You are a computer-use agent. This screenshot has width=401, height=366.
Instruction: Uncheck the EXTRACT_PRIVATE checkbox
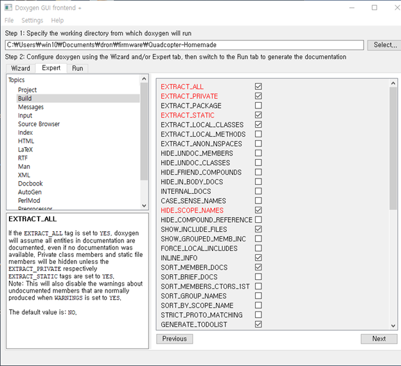click(x=258, y=96)
